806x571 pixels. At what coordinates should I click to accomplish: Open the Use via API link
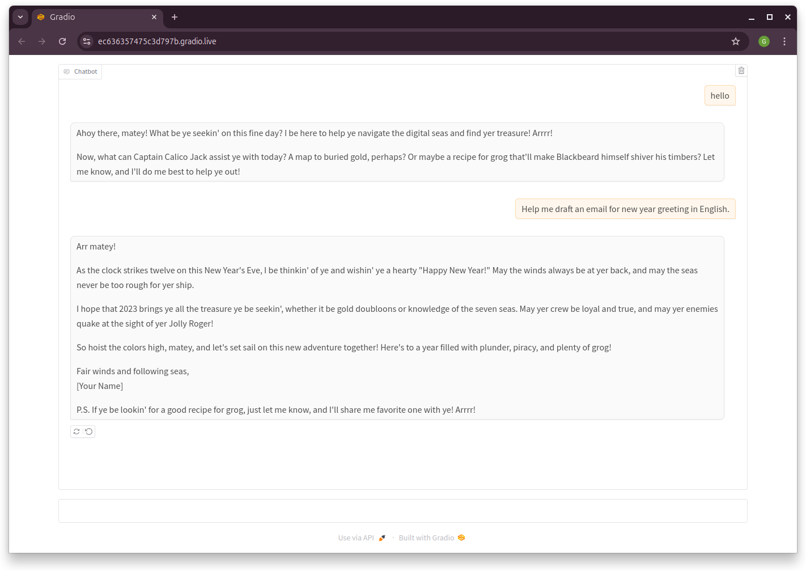[362, 538]
